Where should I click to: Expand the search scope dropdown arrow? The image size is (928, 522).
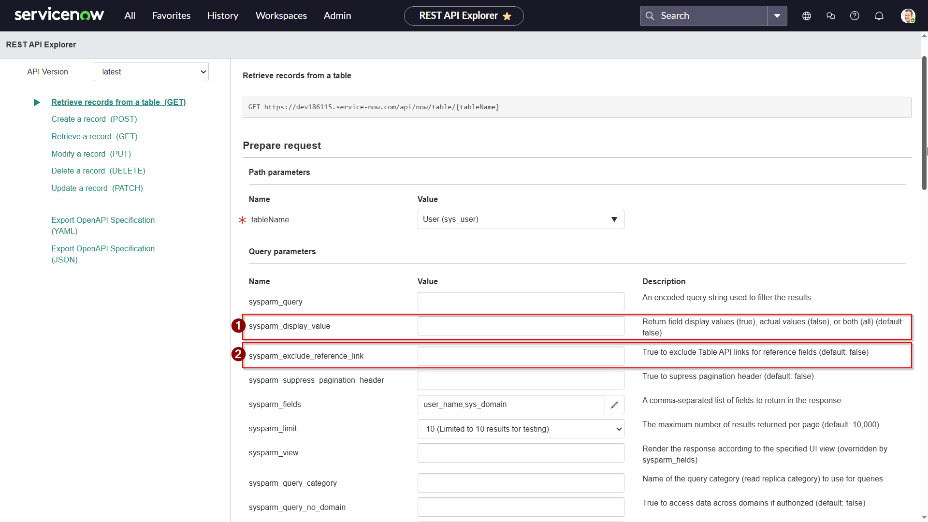click(x=777, y=16)
